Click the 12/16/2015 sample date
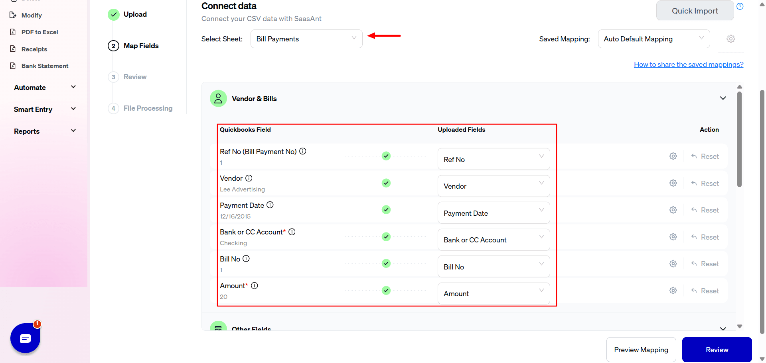 (x=235, y=217)
